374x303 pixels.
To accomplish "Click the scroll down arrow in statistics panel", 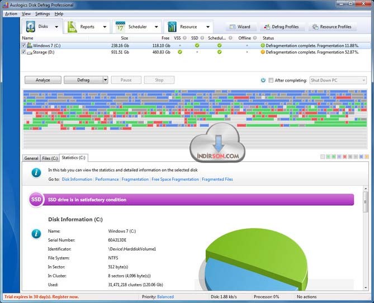I will 366,287.
